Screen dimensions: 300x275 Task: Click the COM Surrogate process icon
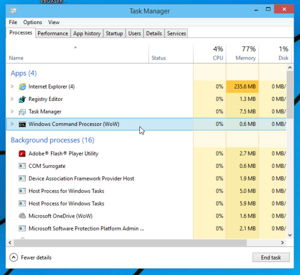tap(22, 166)
